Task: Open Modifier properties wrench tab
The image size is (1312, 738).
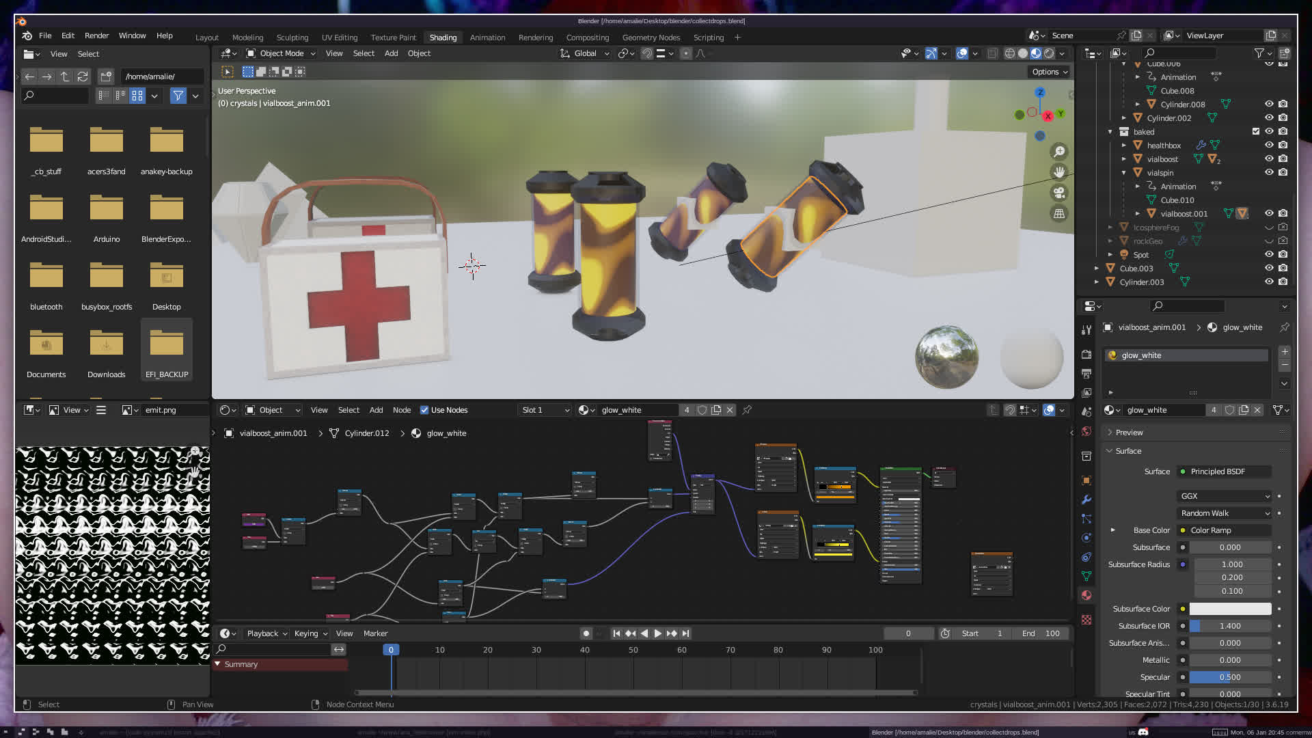Action: click(1086, 500)
